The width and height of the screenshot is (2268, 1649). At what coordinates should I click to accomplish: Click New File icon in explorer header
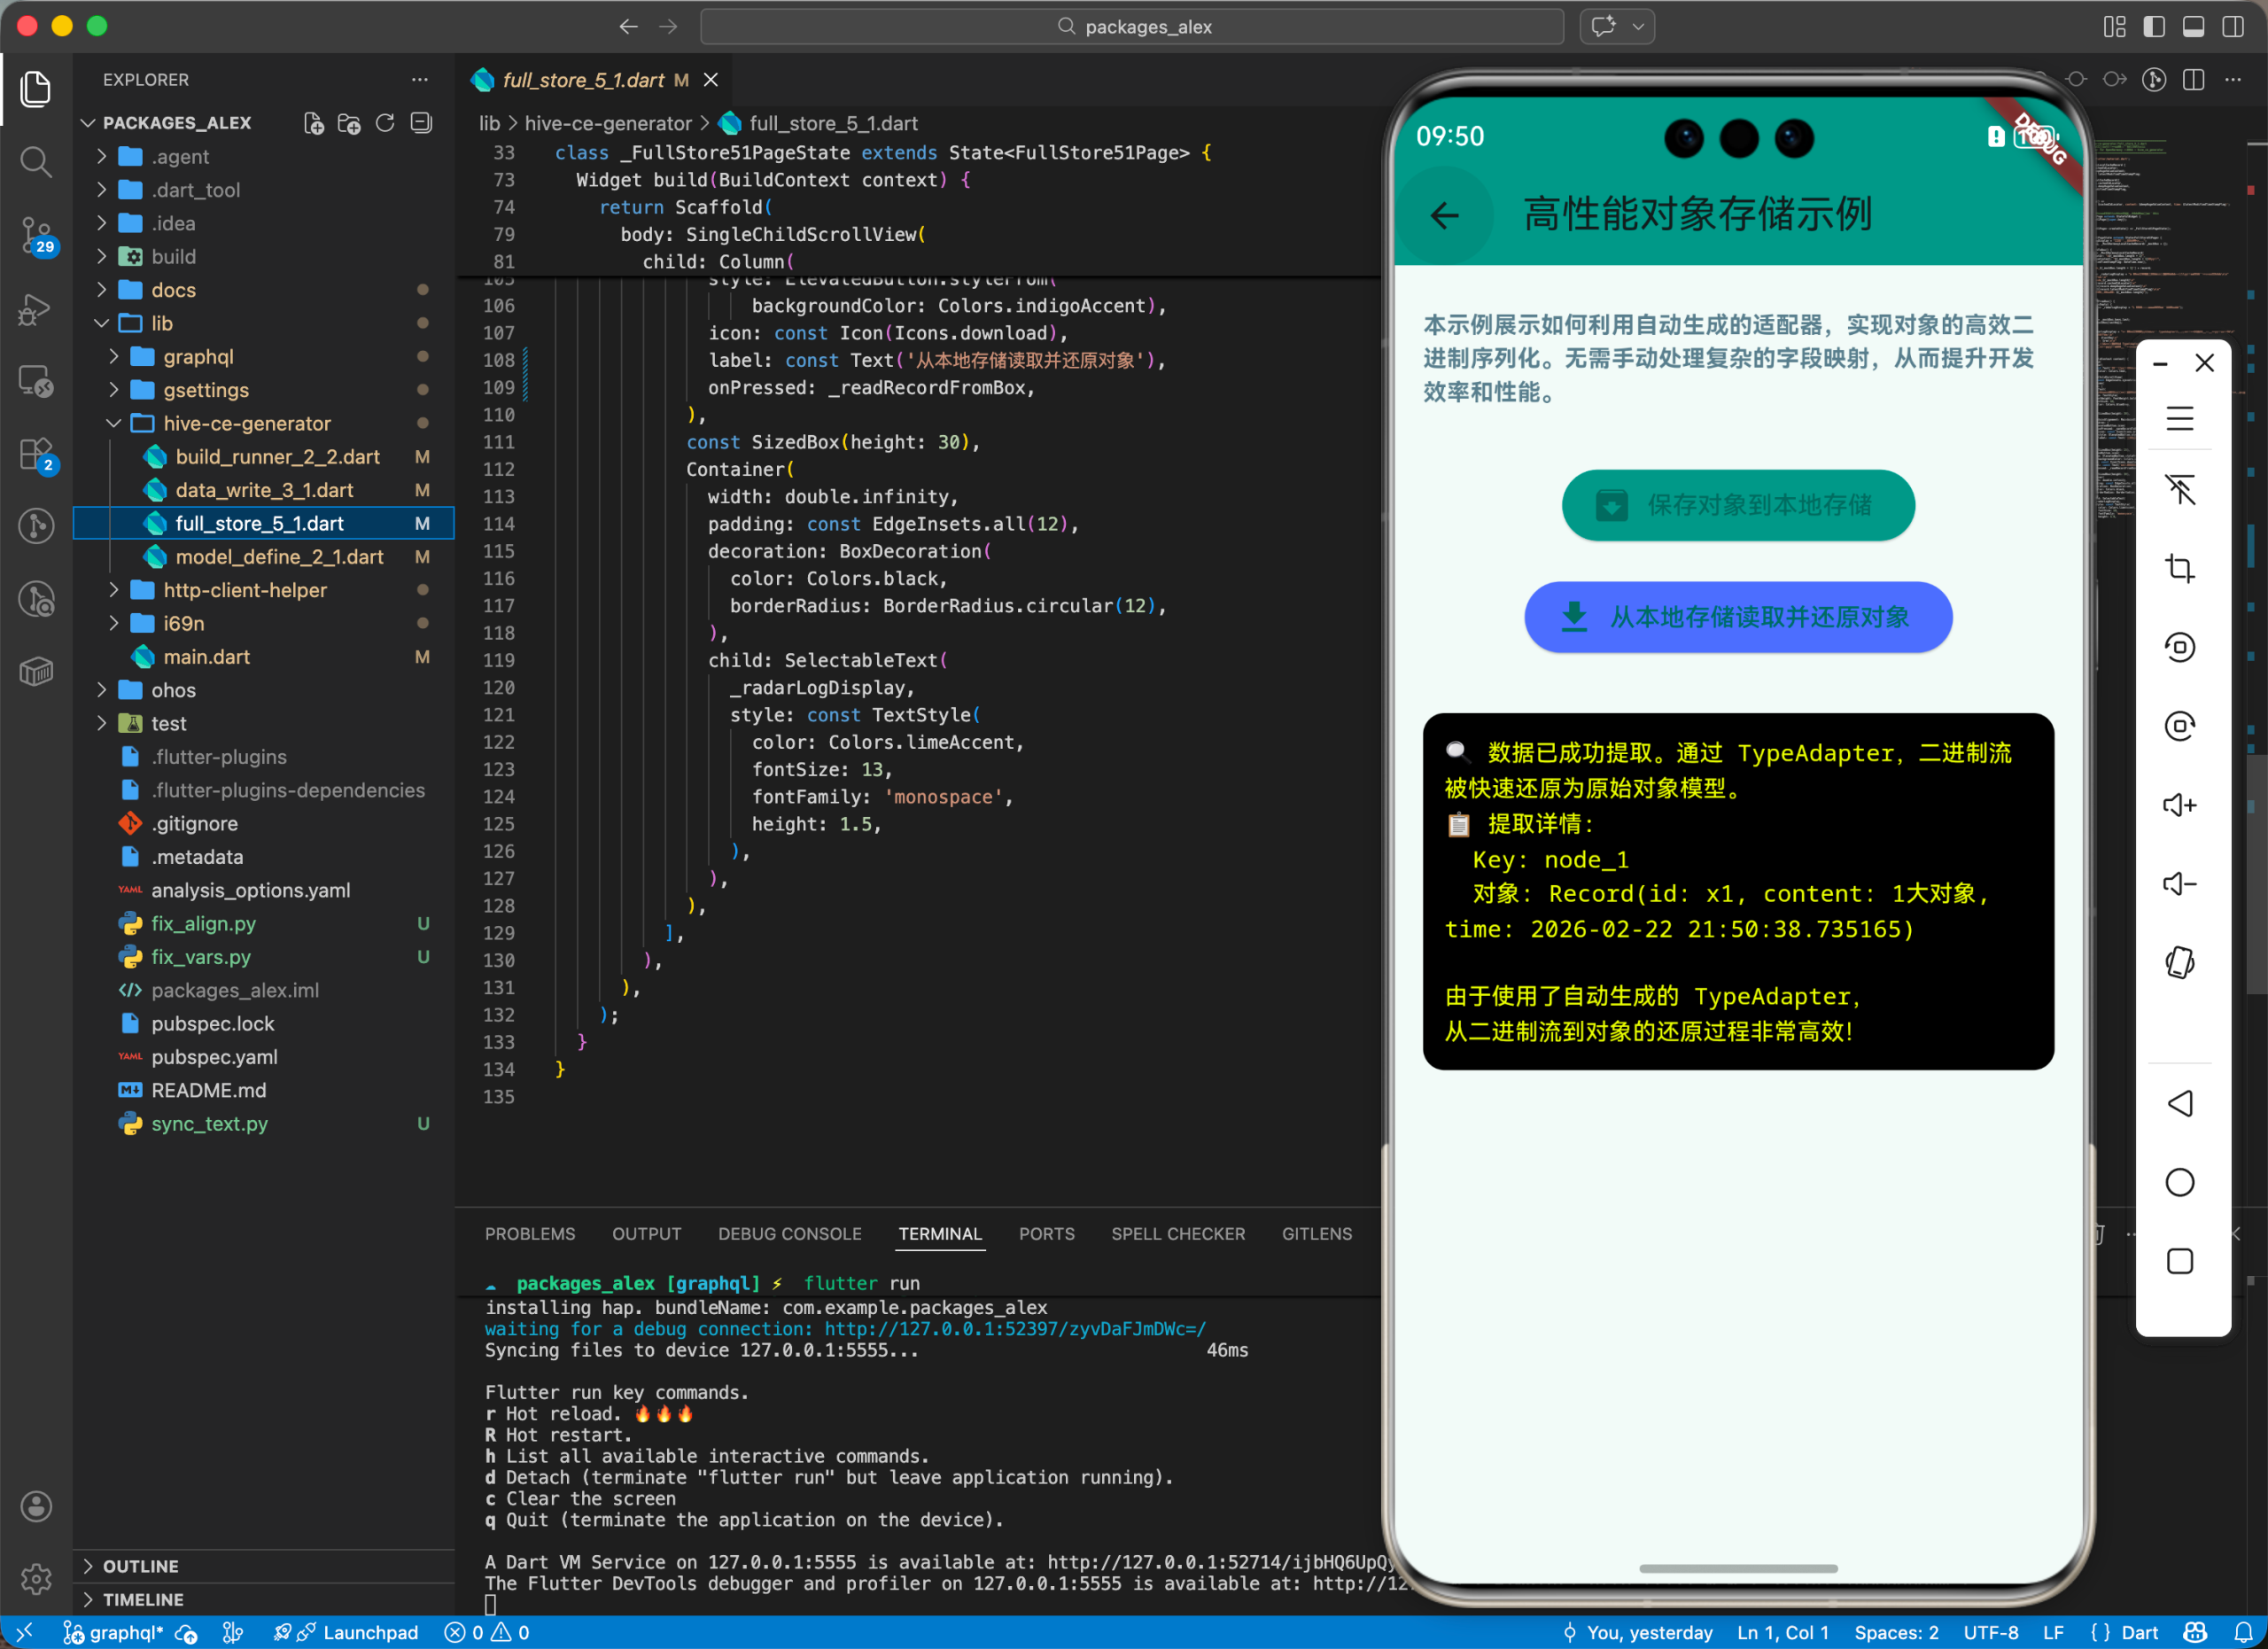314,123
